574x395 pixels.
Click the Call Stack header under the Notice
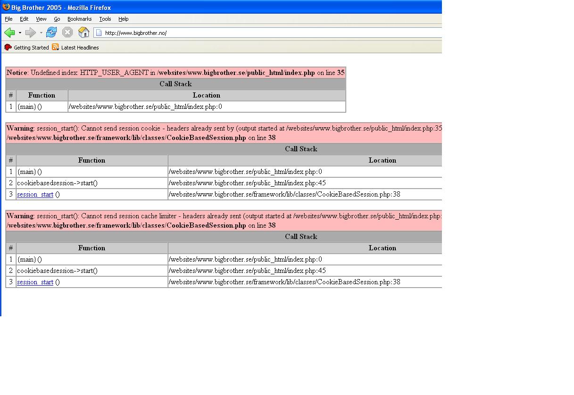tap(175, 84)
